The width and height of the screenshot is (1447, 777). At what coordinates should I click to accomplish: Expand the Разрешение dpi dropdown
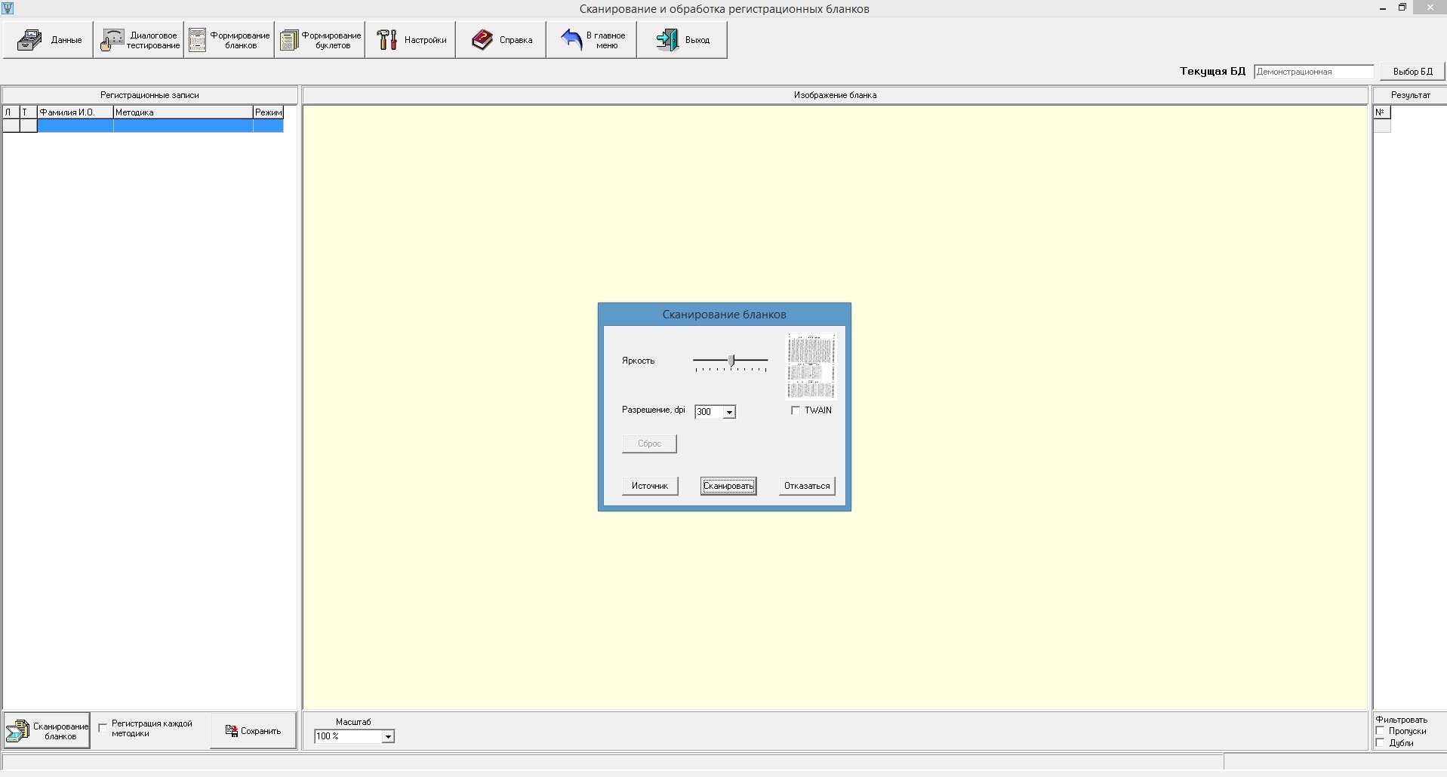pyautogui.click(x=729, y=412)
